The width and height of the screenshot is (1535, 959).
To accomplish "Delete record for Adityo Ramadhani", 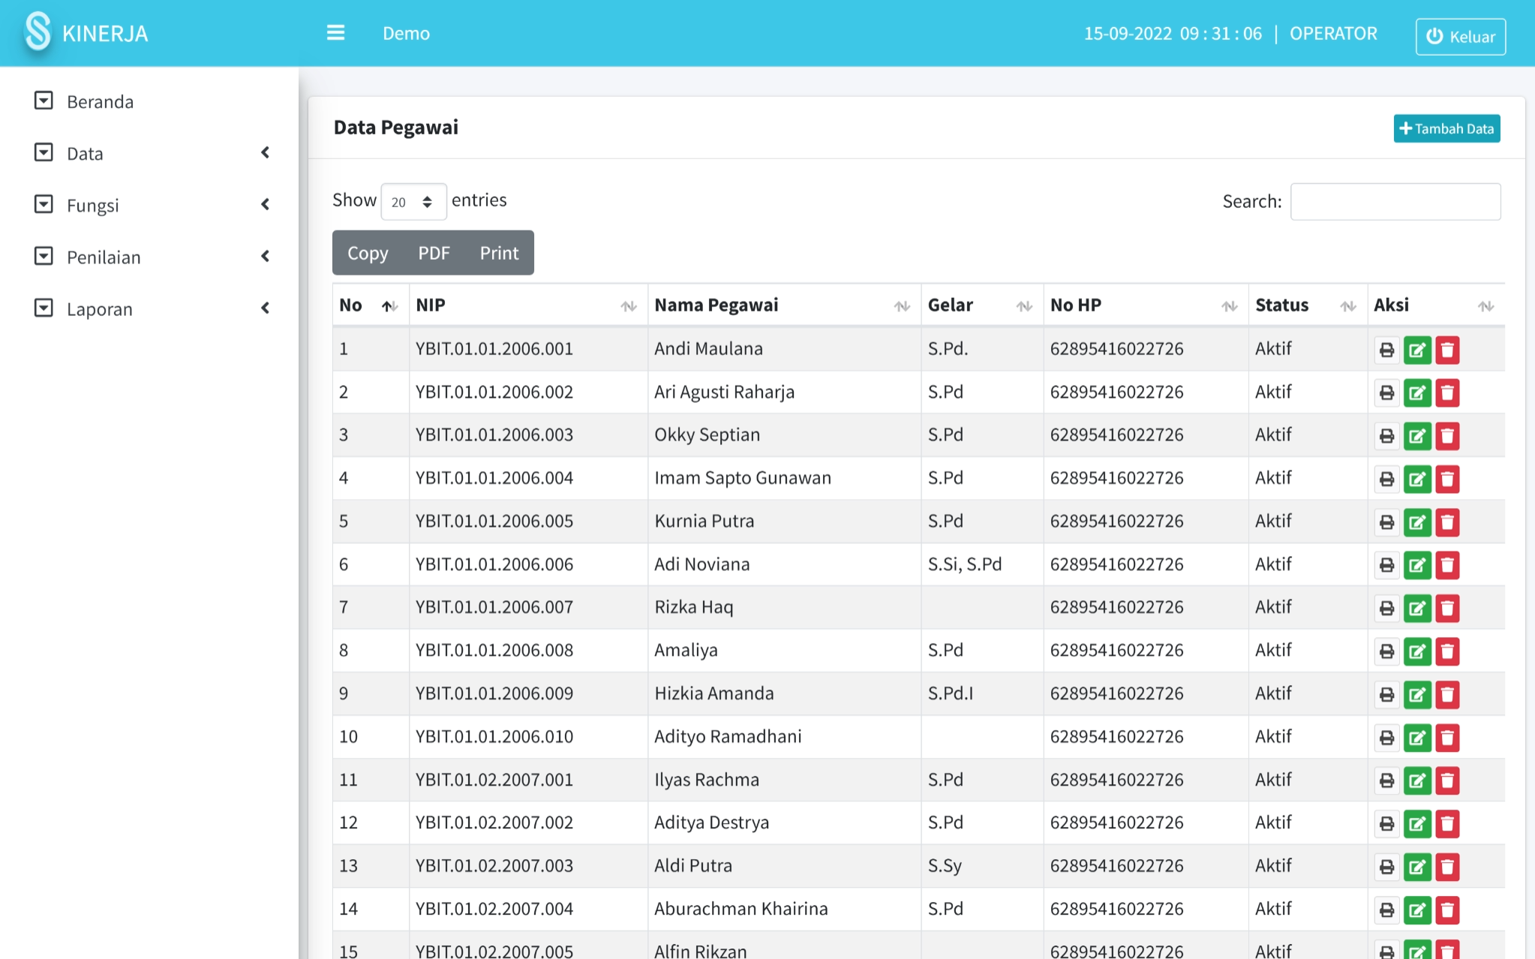I will click(1447, 738).
